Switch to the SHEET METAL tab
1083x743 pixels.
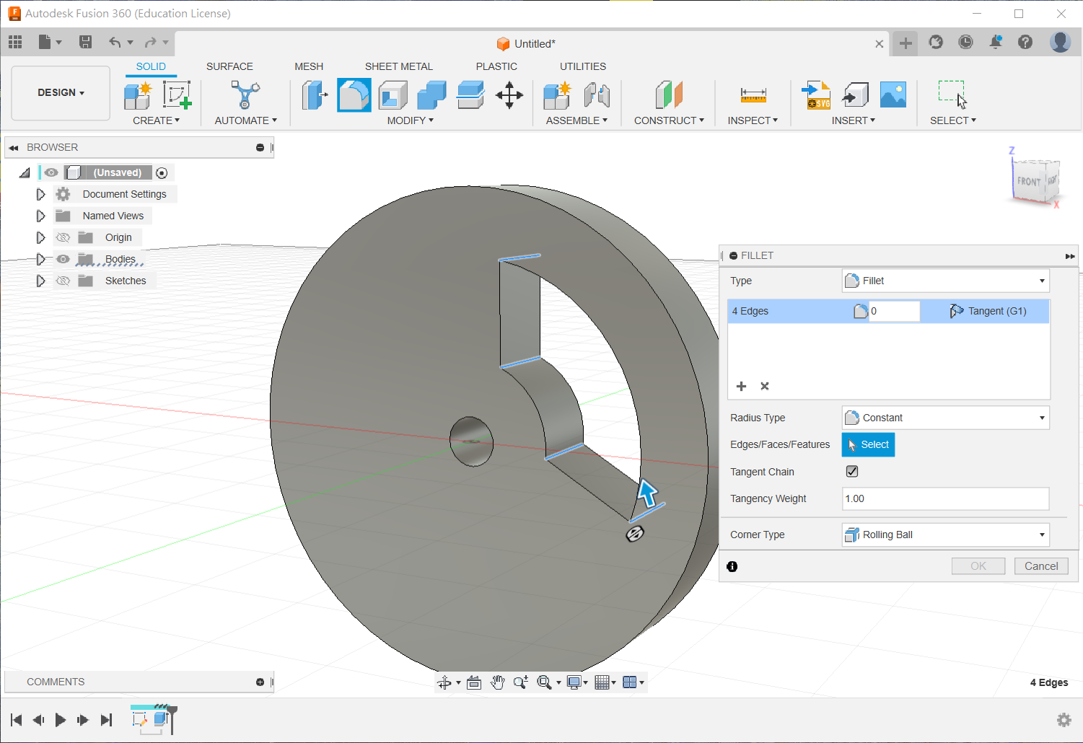pos(398,66)
